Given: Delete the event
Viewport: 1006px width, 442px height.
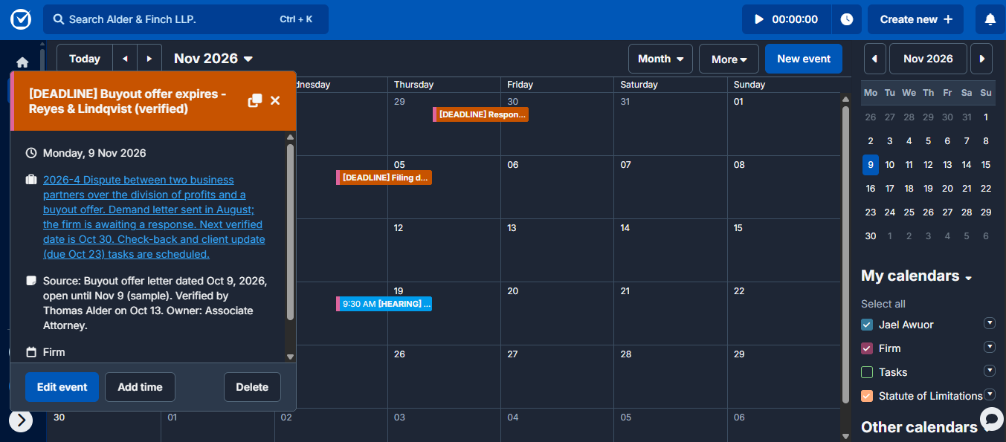Looking at the screenshot, I should 252,387.
